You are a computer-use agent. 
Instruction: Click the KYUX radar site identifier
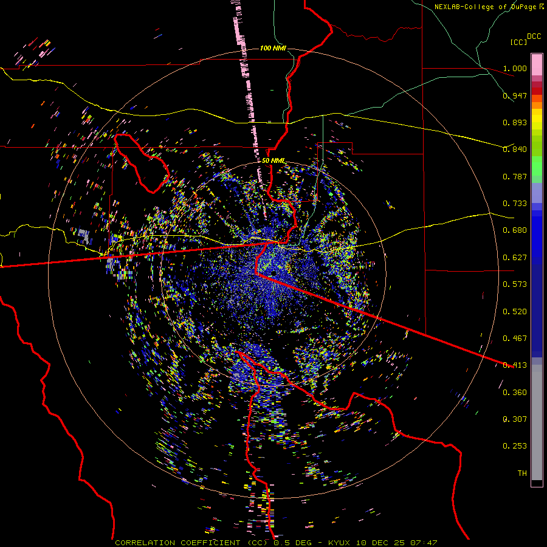pos(339,543)
